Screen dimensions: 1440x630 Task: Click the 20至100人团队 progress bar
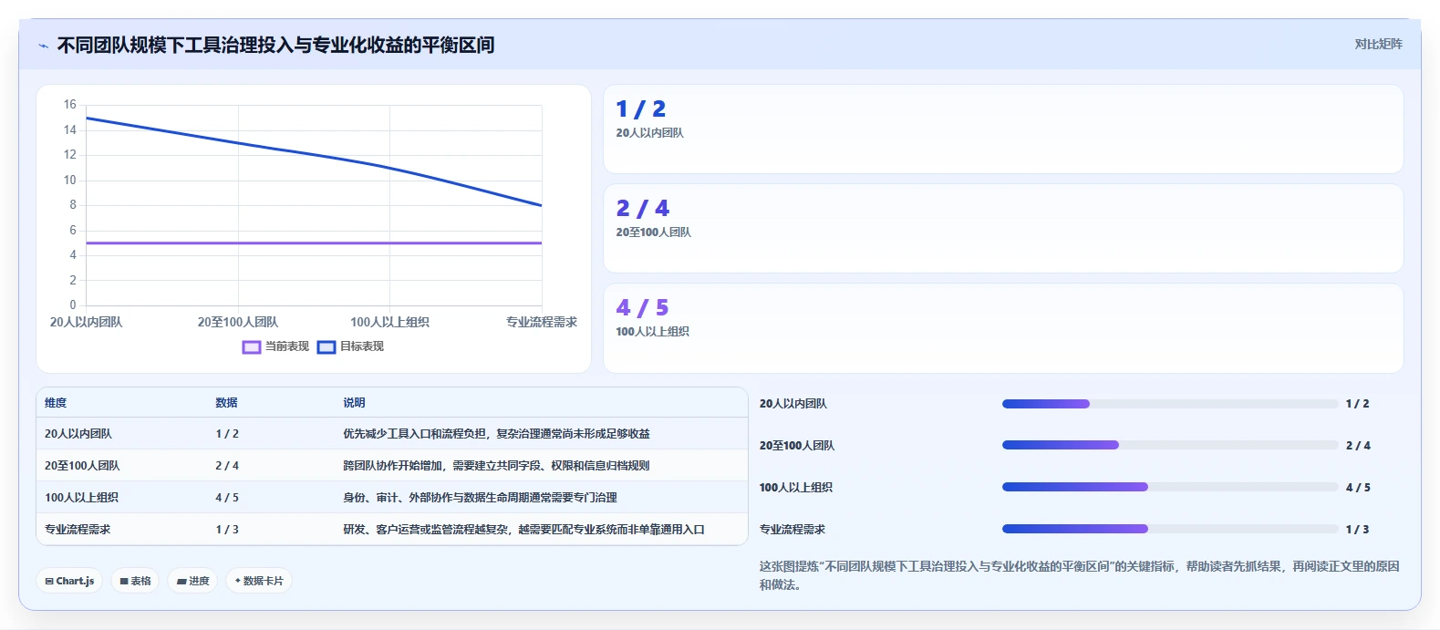point(1170,446)
